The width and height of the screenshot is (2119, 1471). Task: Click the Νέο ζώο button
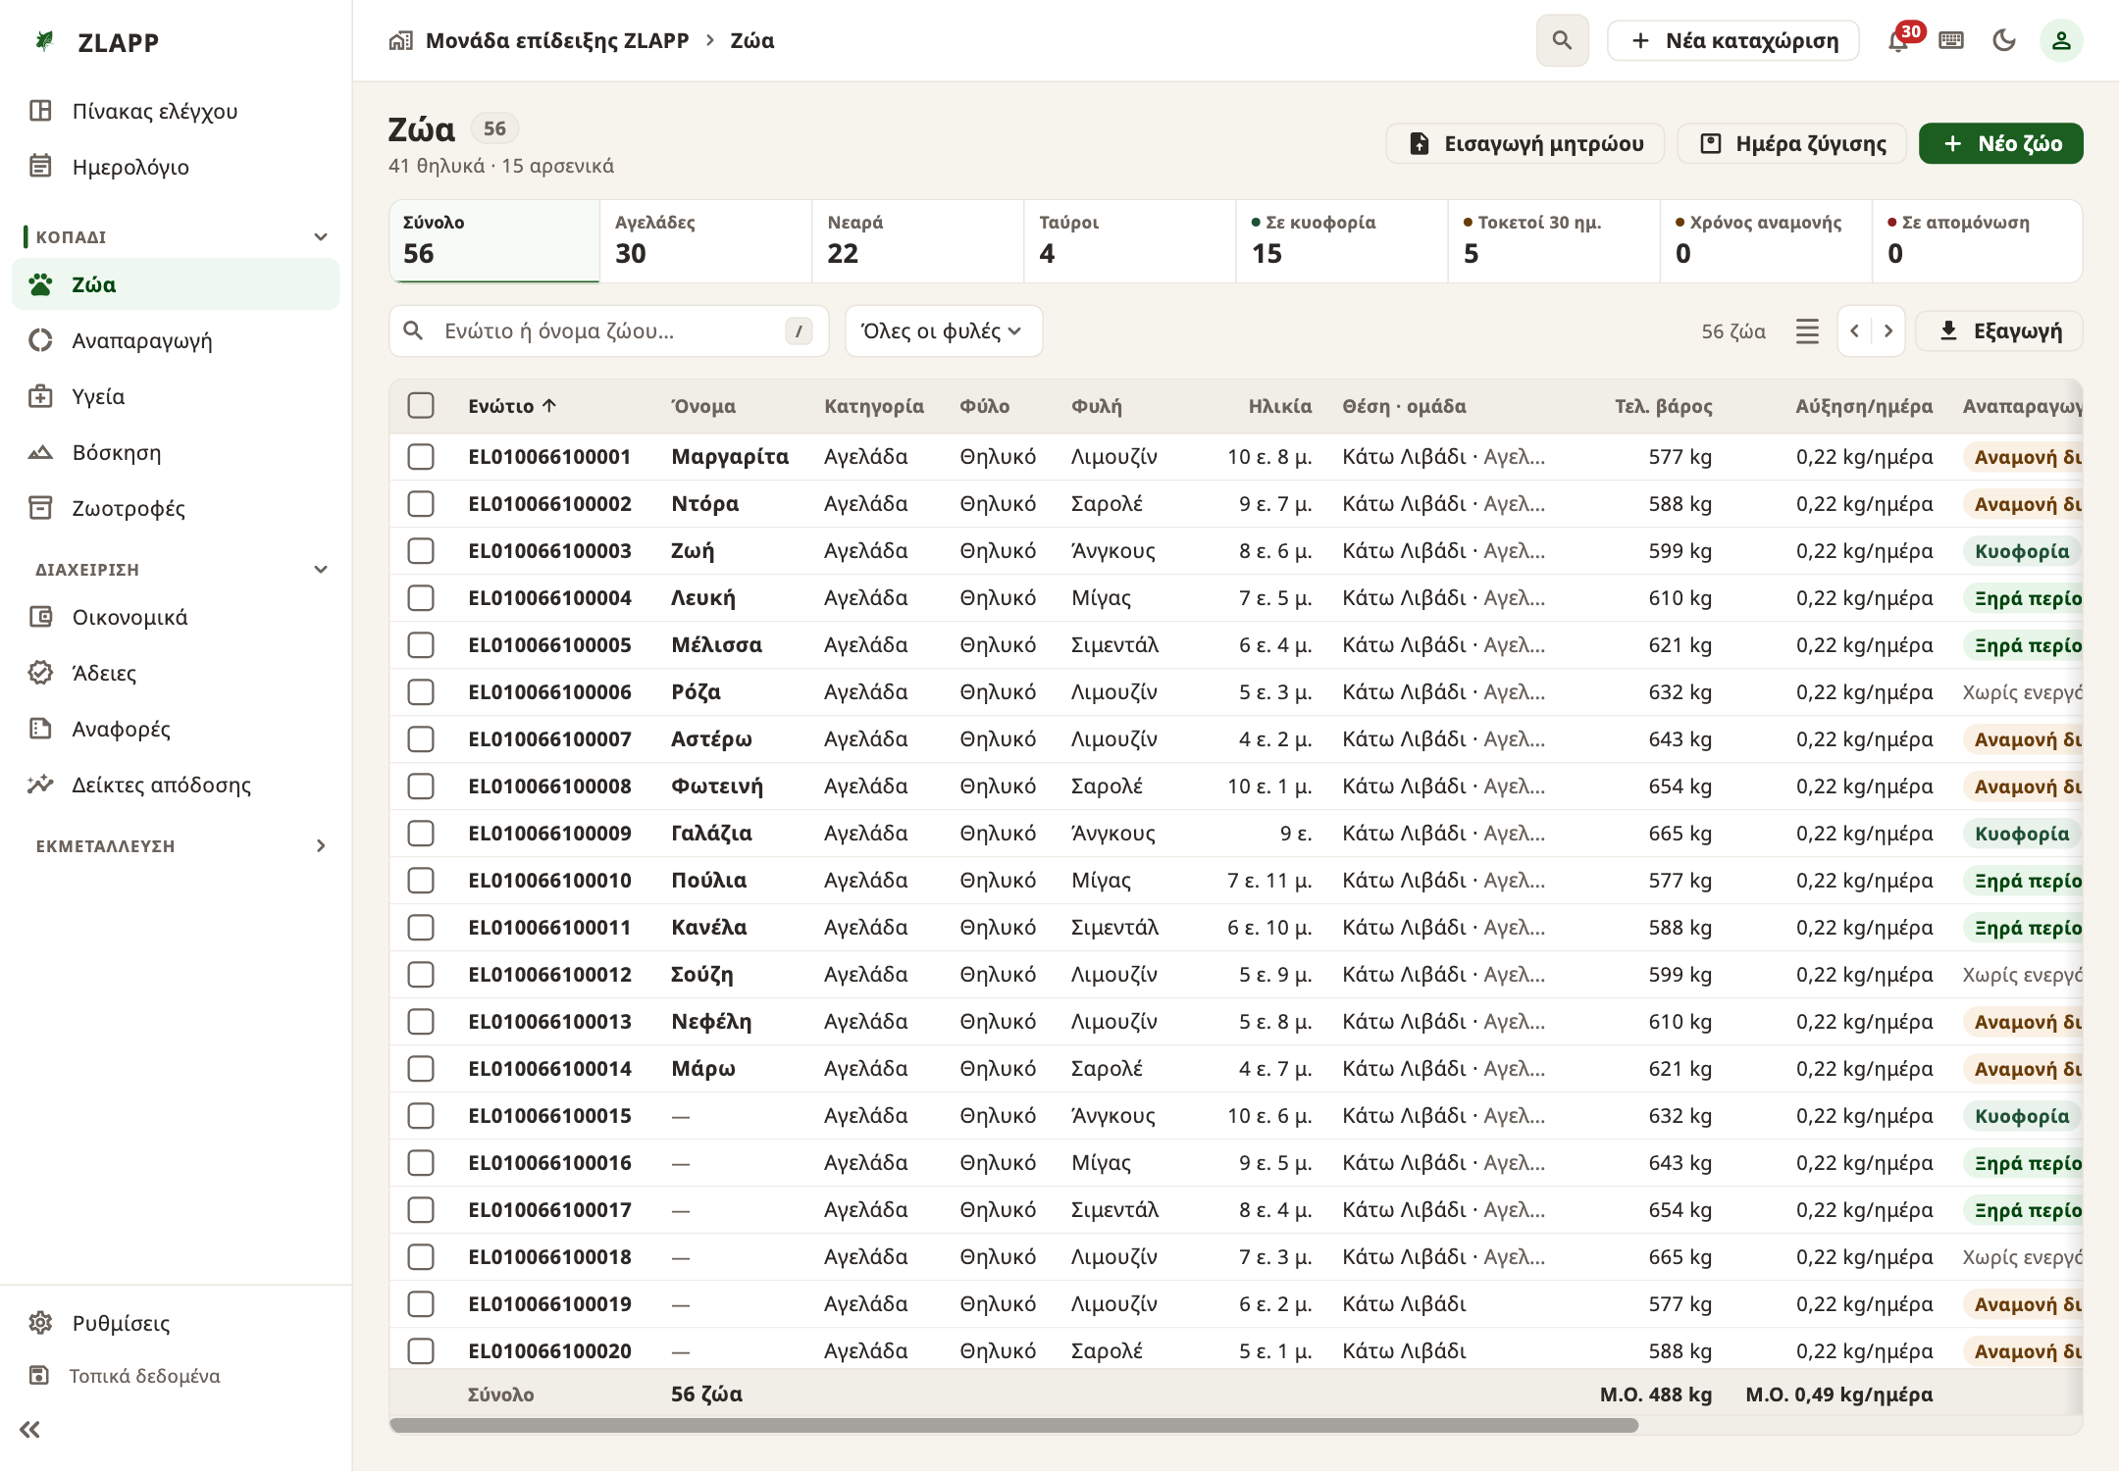click(x=2001, y=143)
